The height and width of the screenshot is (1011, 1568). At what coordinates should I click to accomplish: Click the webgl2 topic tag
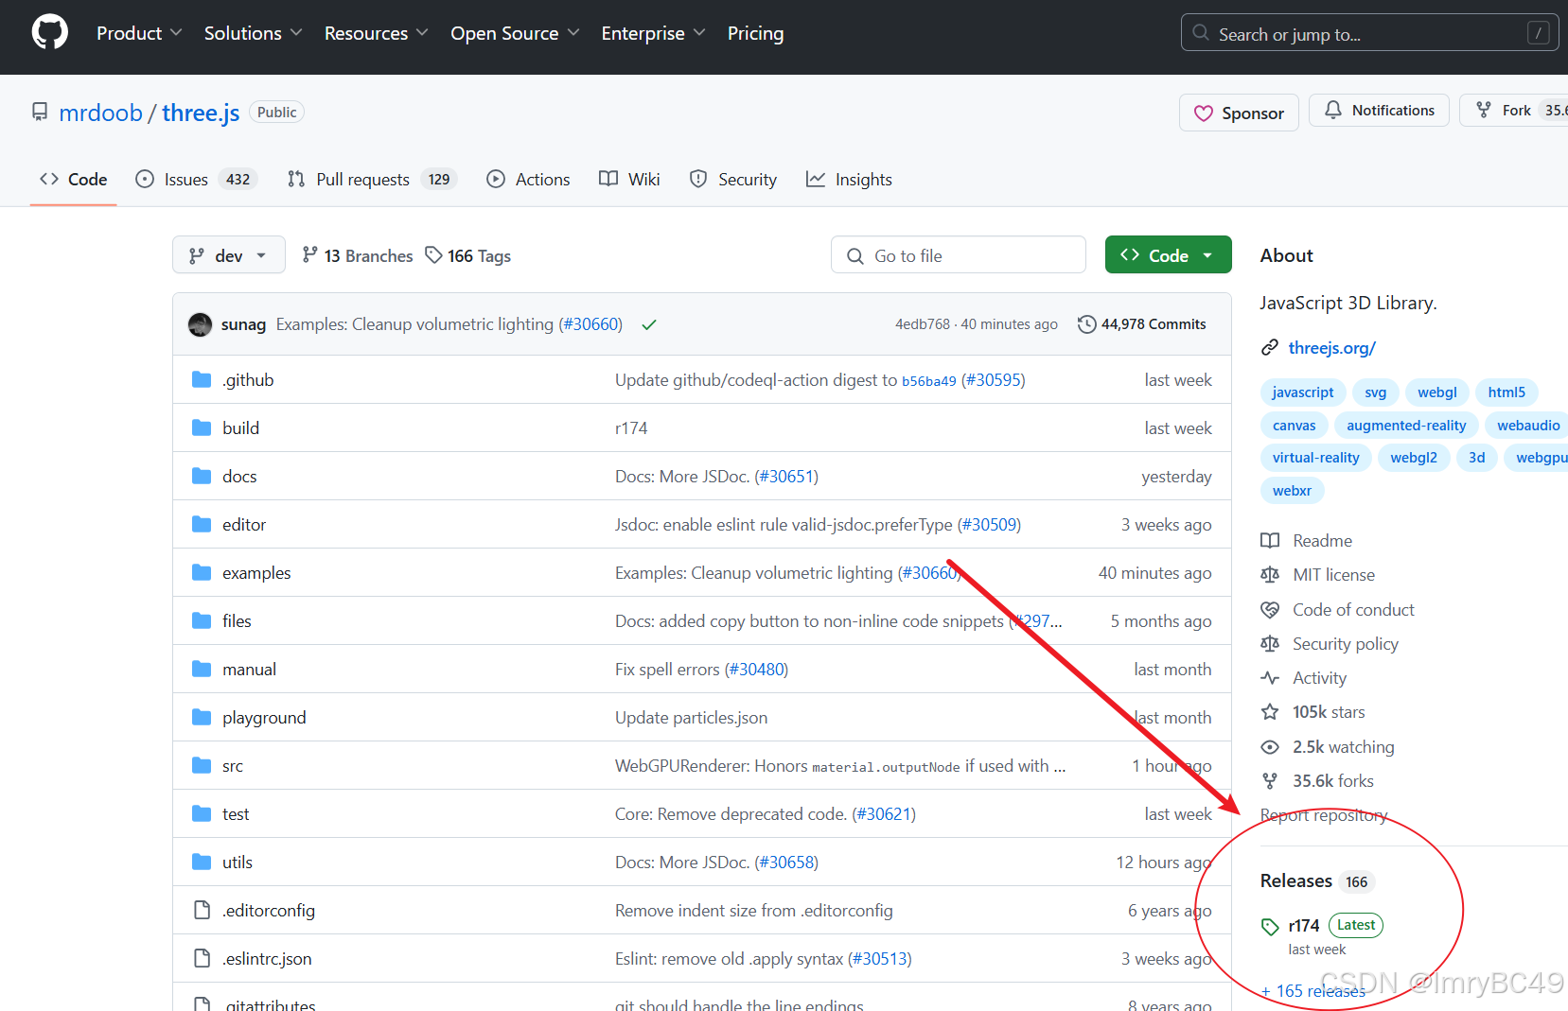pos(1414,458)
